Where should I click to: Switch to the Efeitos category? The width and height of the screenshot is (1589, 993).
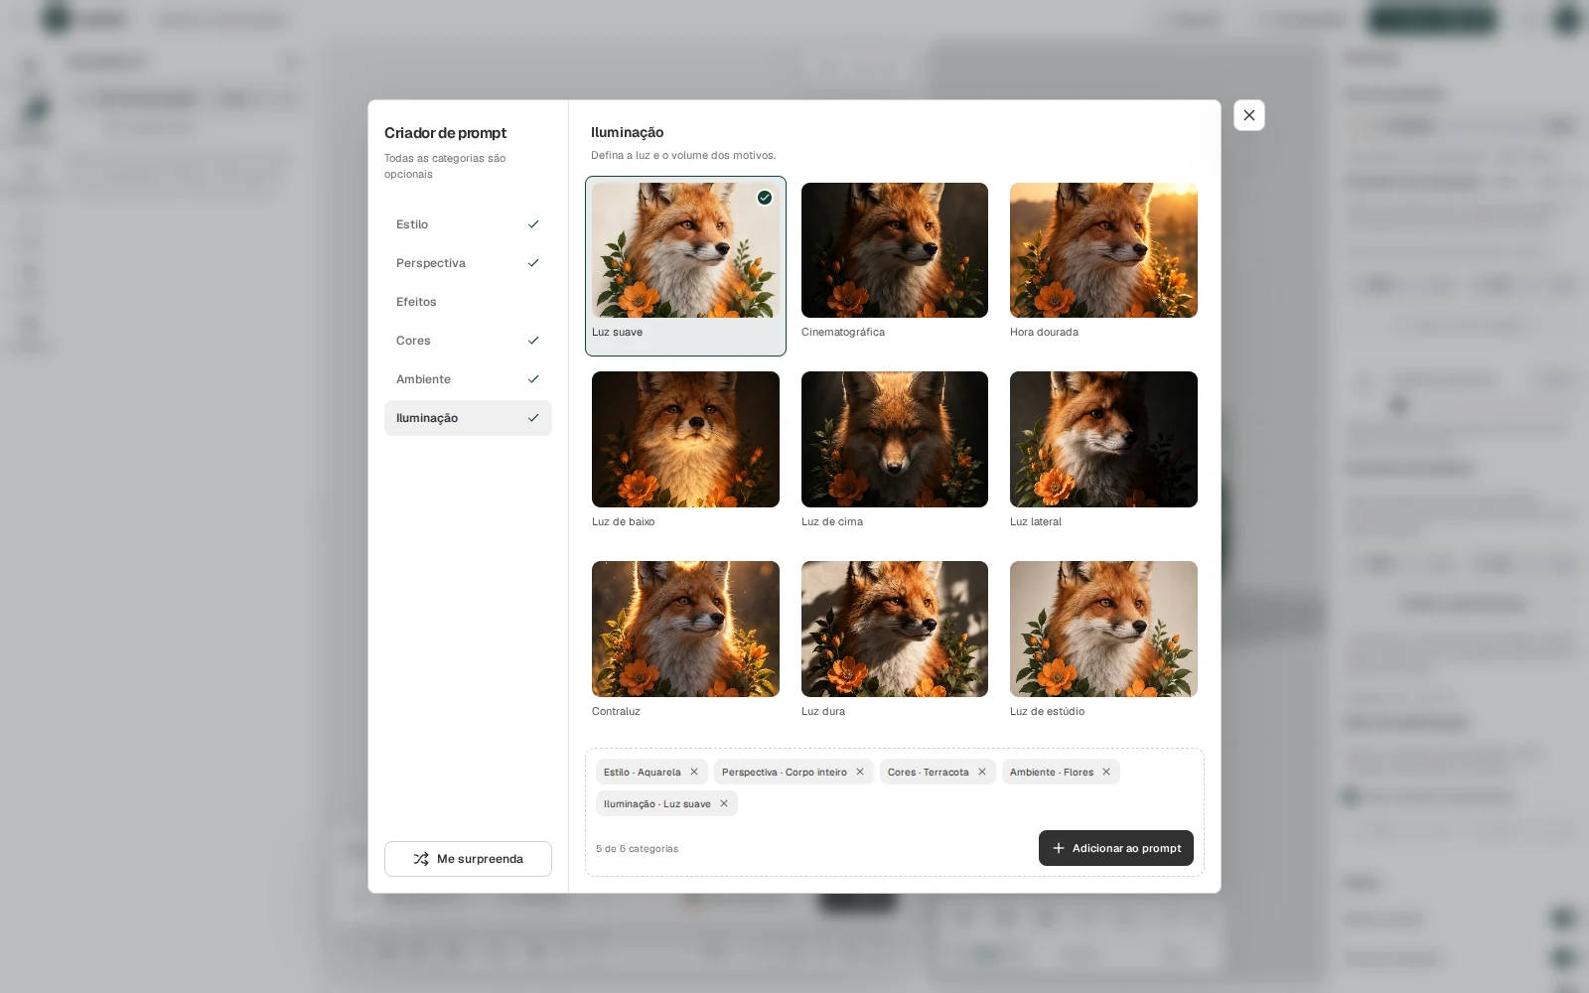point(468,302)
